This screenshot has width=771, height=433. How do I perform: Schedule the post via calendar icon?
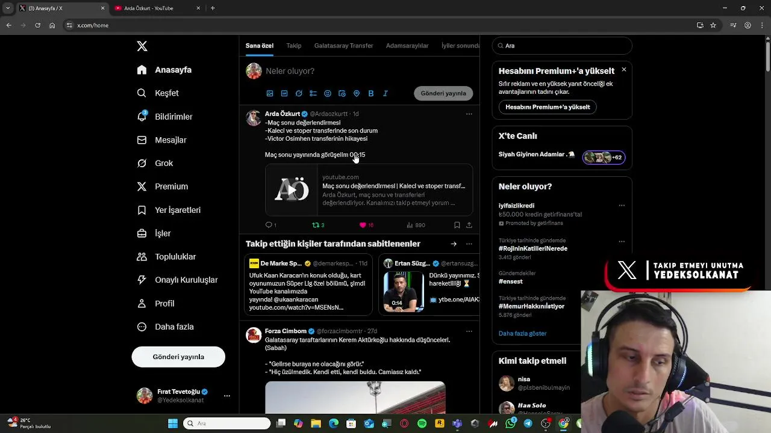[x=342, y=93]
